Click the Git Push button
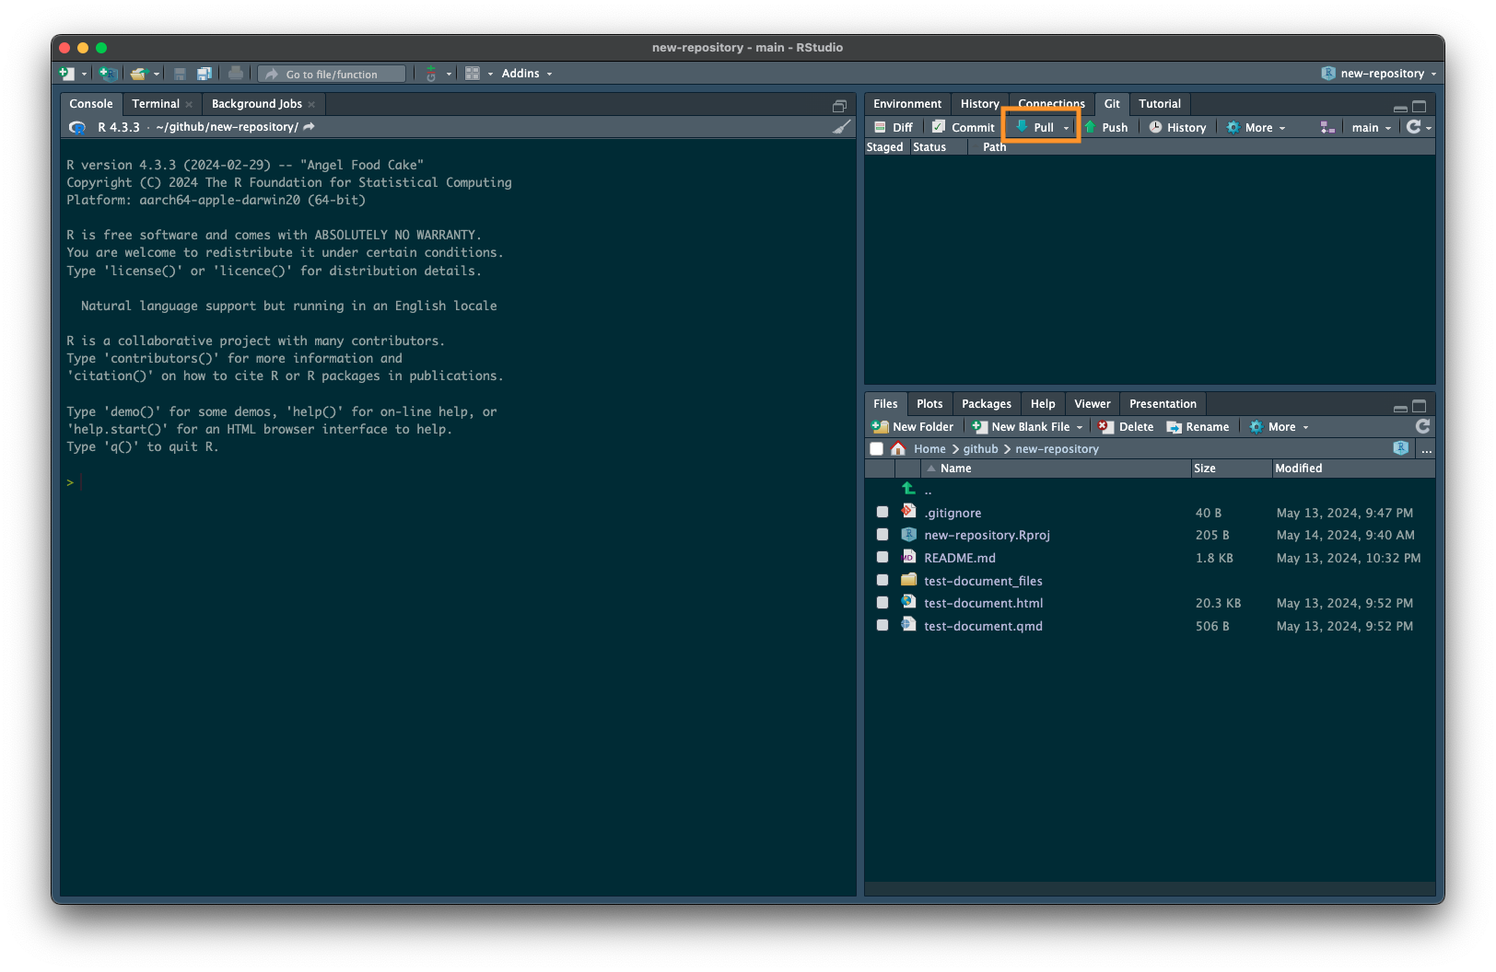 (1106, 128)
